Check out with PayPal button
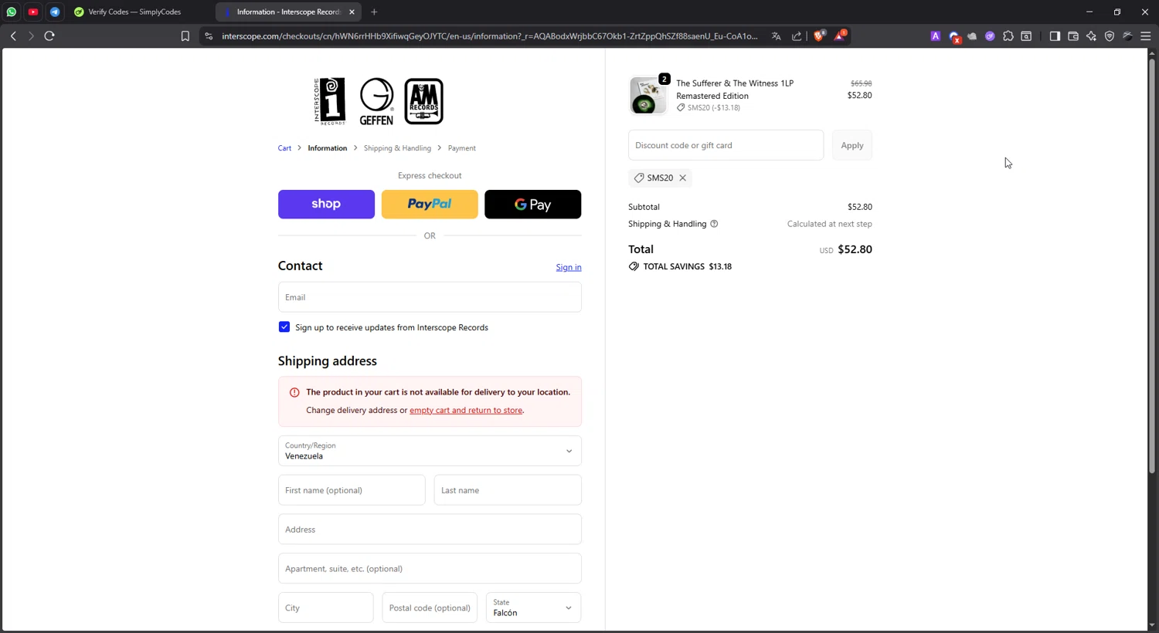This screenshot has width=1159, height=633. pyautogui.click(x=430, y=204)
